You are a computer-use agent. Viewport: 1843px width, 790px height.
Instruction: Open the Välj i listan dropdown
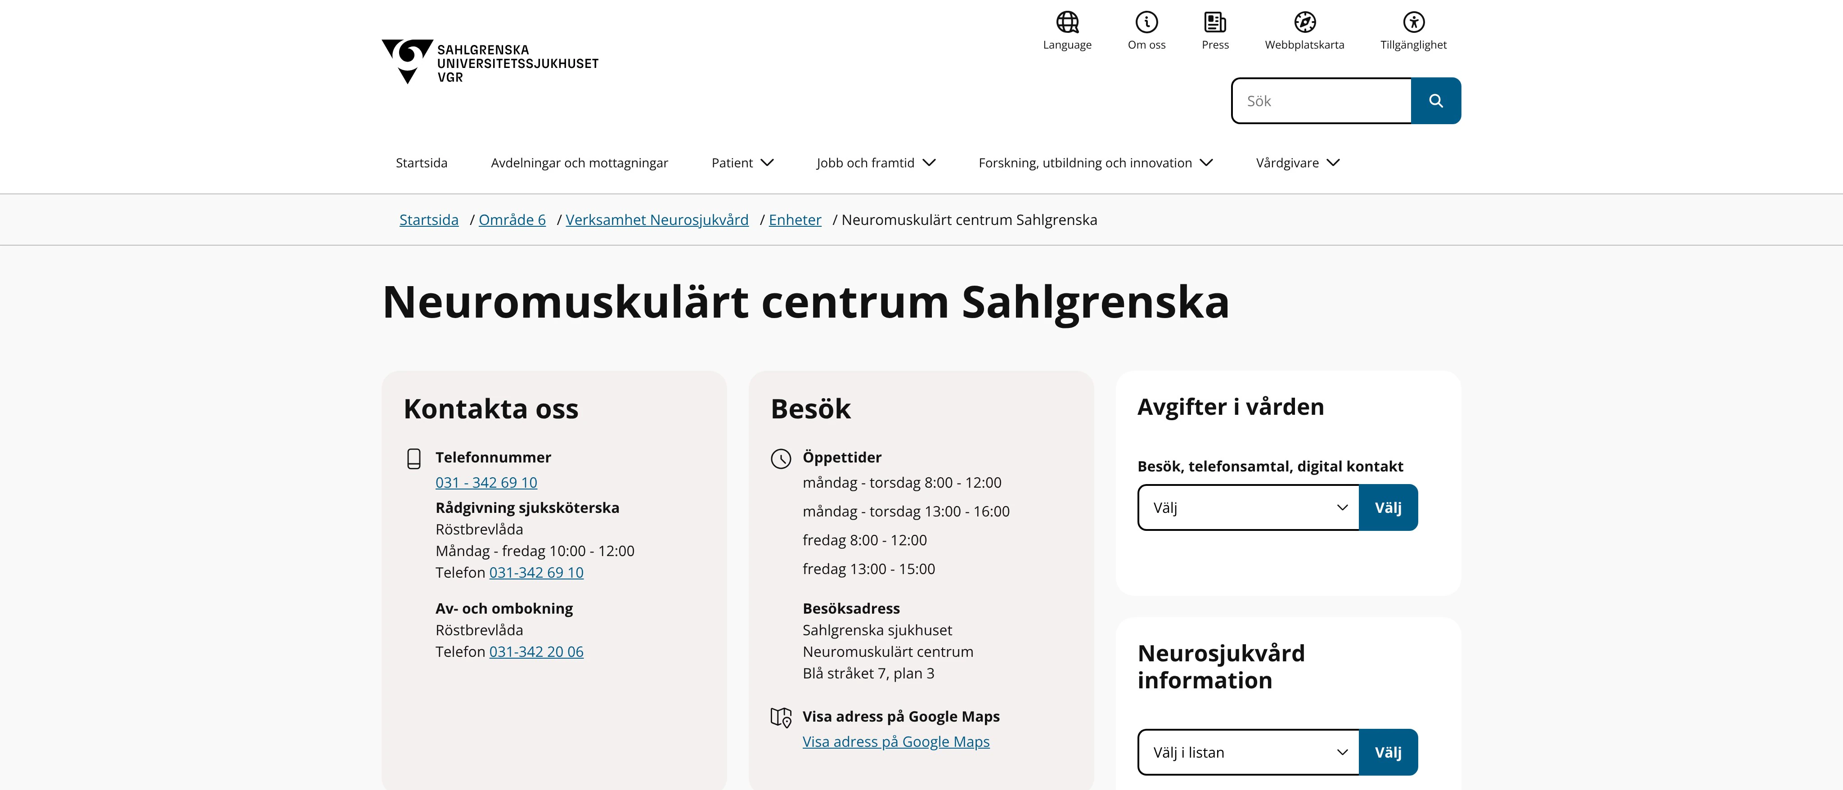(x=1248, y=753)
